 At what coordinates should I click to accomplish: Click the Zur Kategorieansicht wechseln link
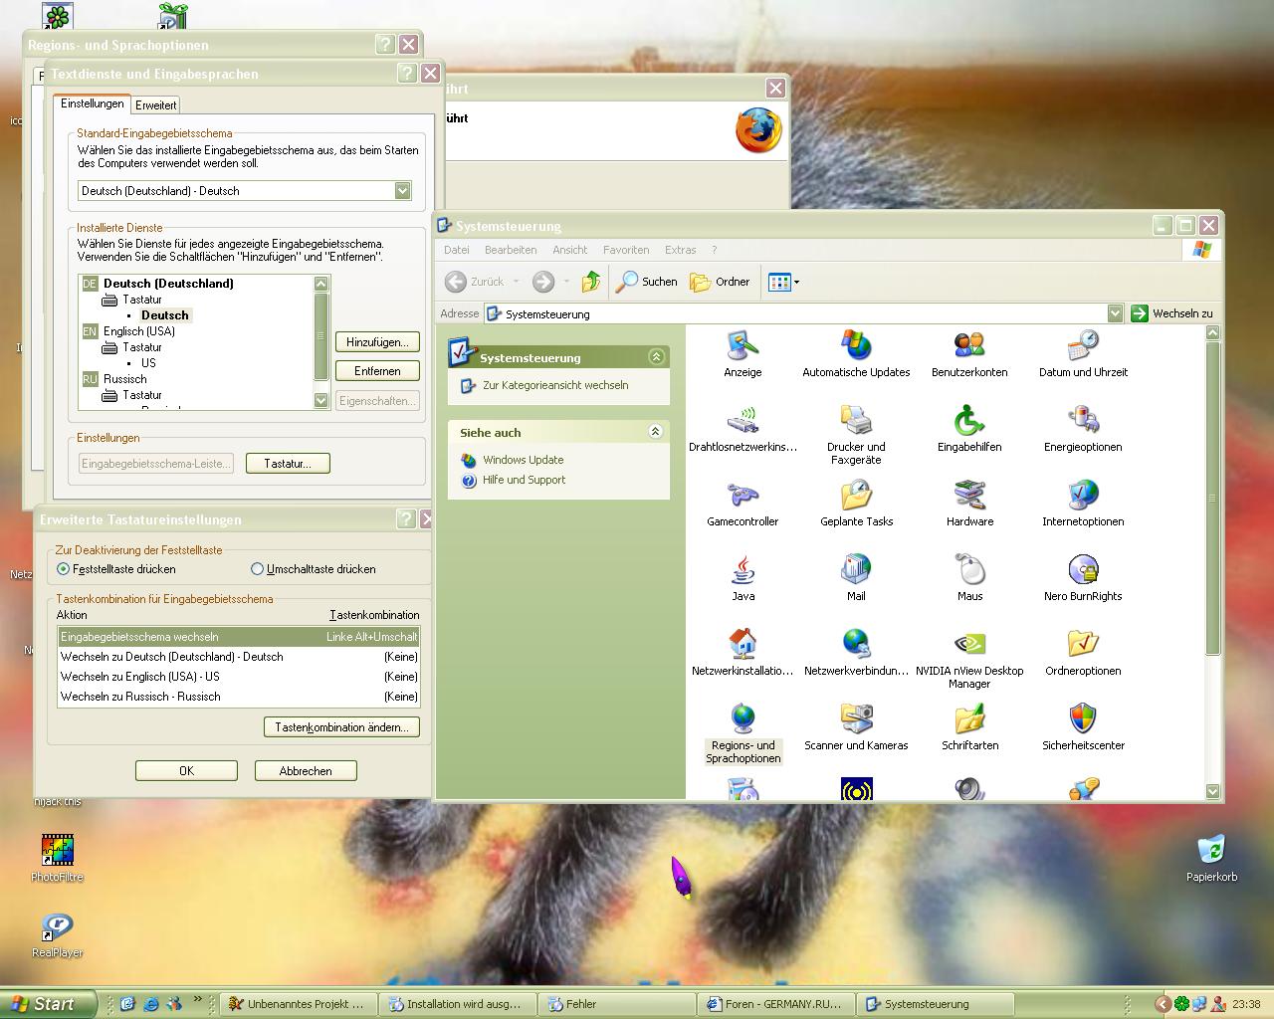pos(554,385)
